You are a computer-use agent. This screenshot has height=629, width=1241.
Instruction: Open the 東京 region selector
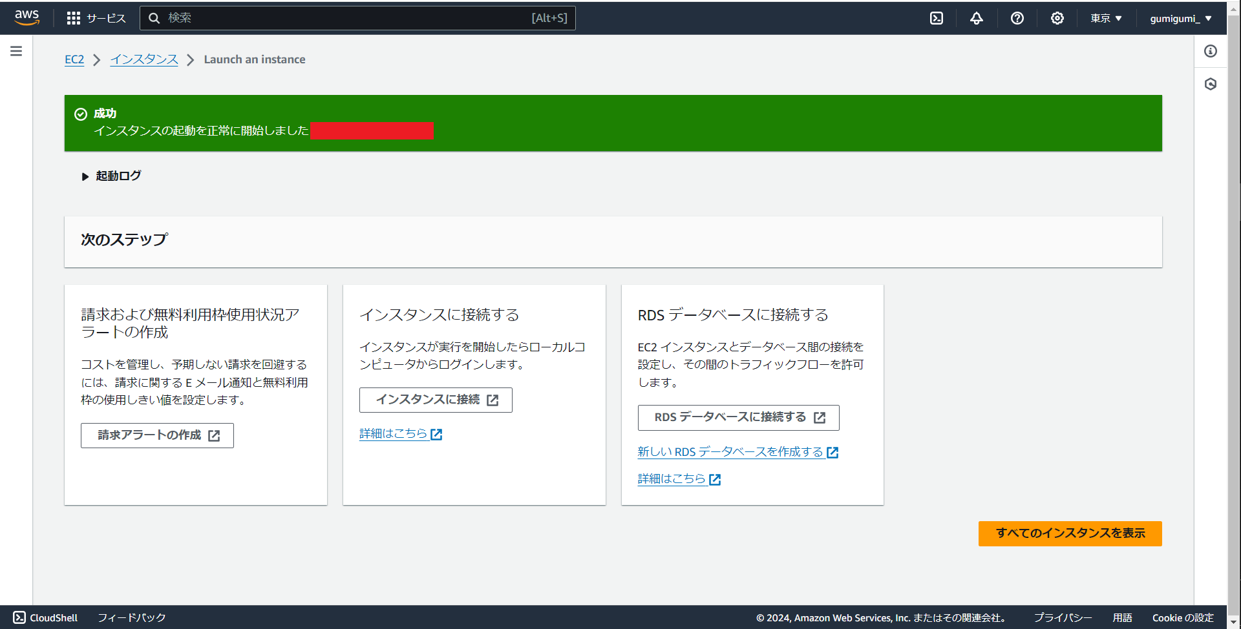click(x=1105, y=17)
